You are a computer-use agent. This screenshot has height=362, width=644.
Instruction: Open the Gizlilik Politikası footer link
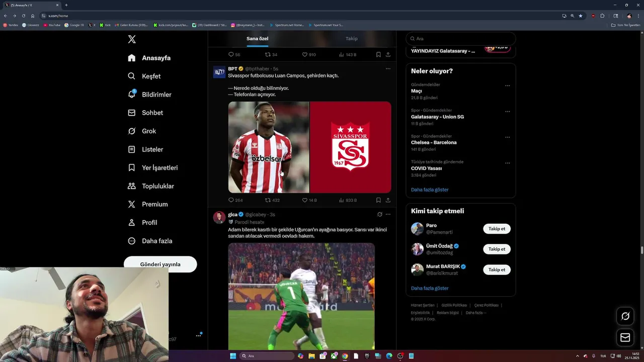coord(454,305)
